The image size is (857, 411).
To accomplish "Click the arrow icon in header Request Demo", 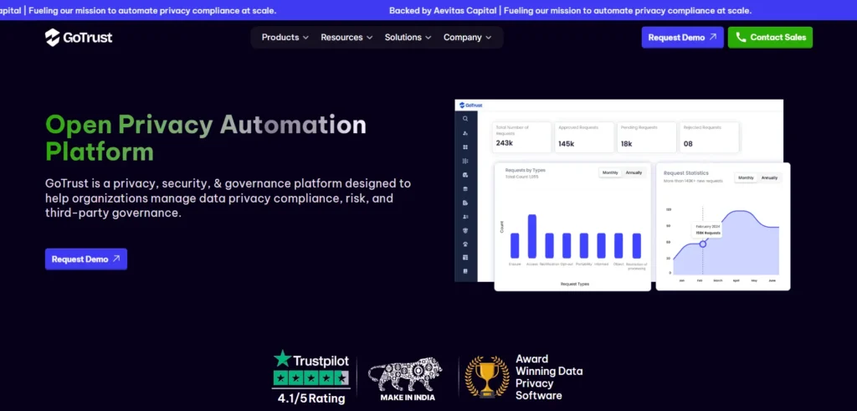I will pos(713,37).
